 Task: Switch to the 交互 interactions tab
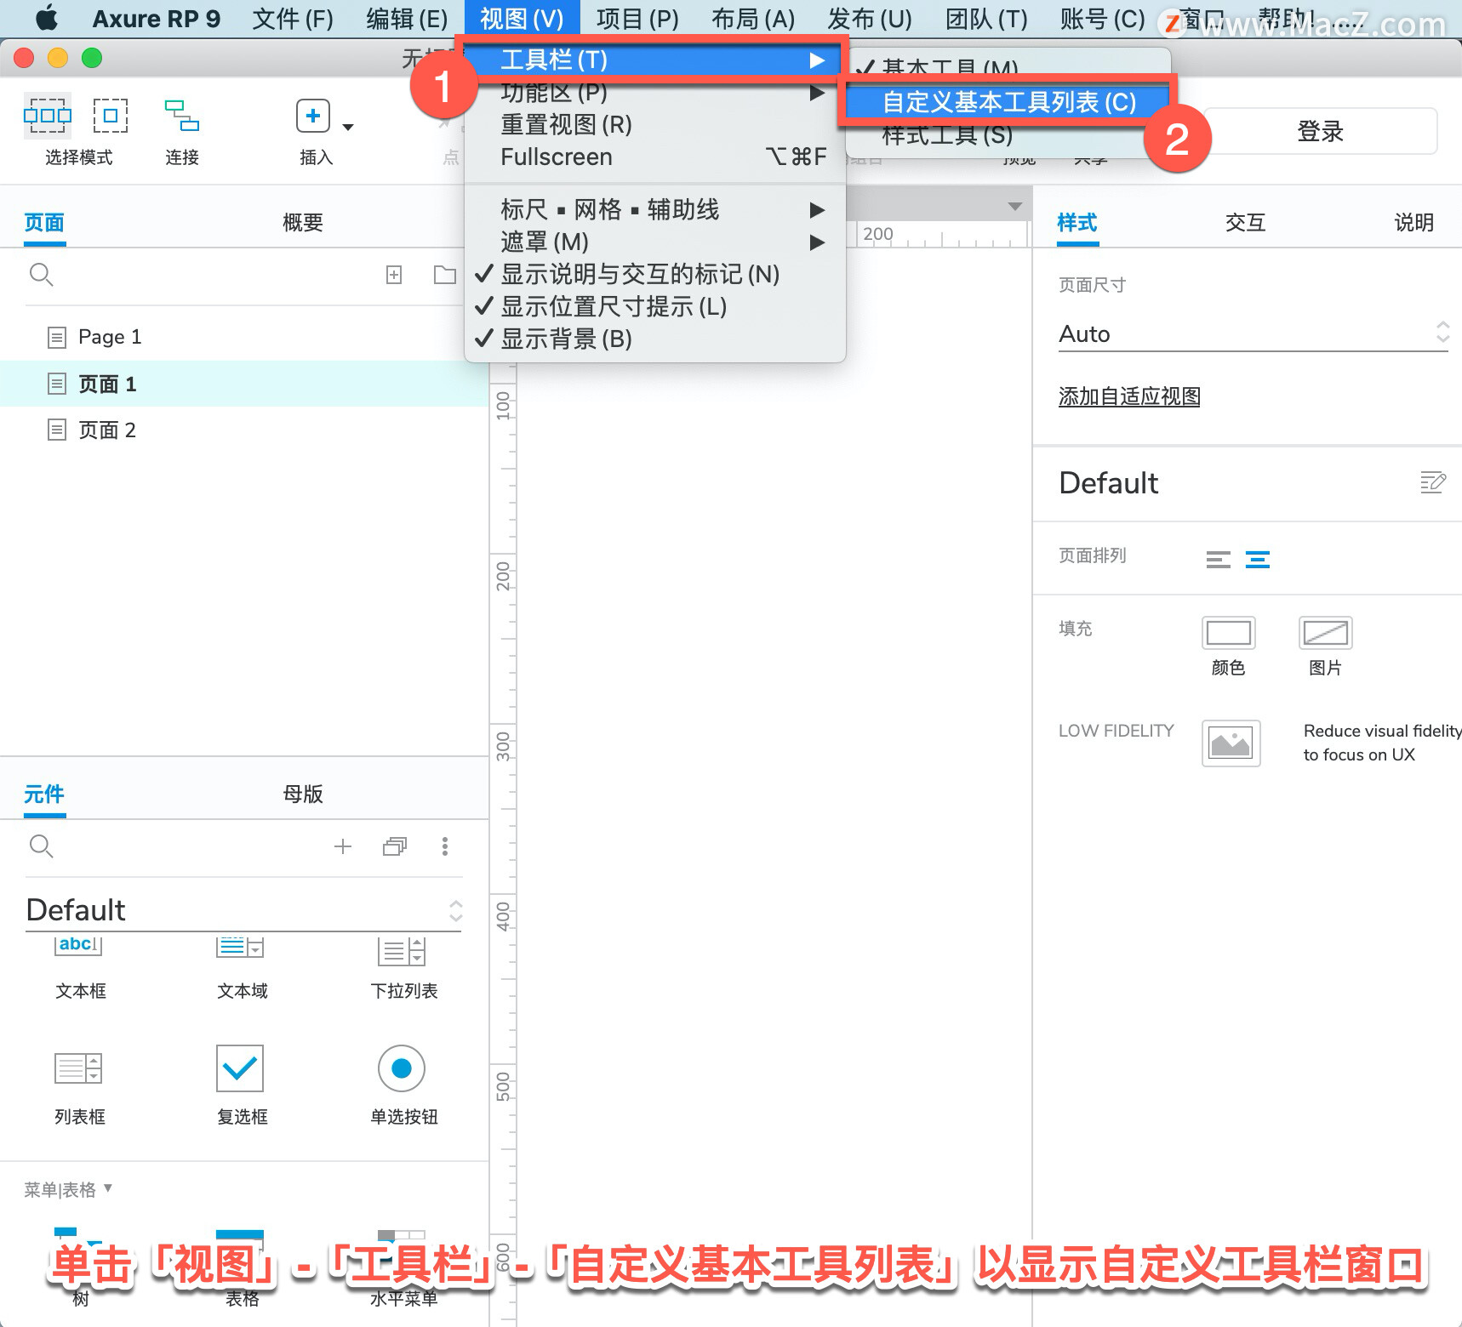coord(1246,223)
